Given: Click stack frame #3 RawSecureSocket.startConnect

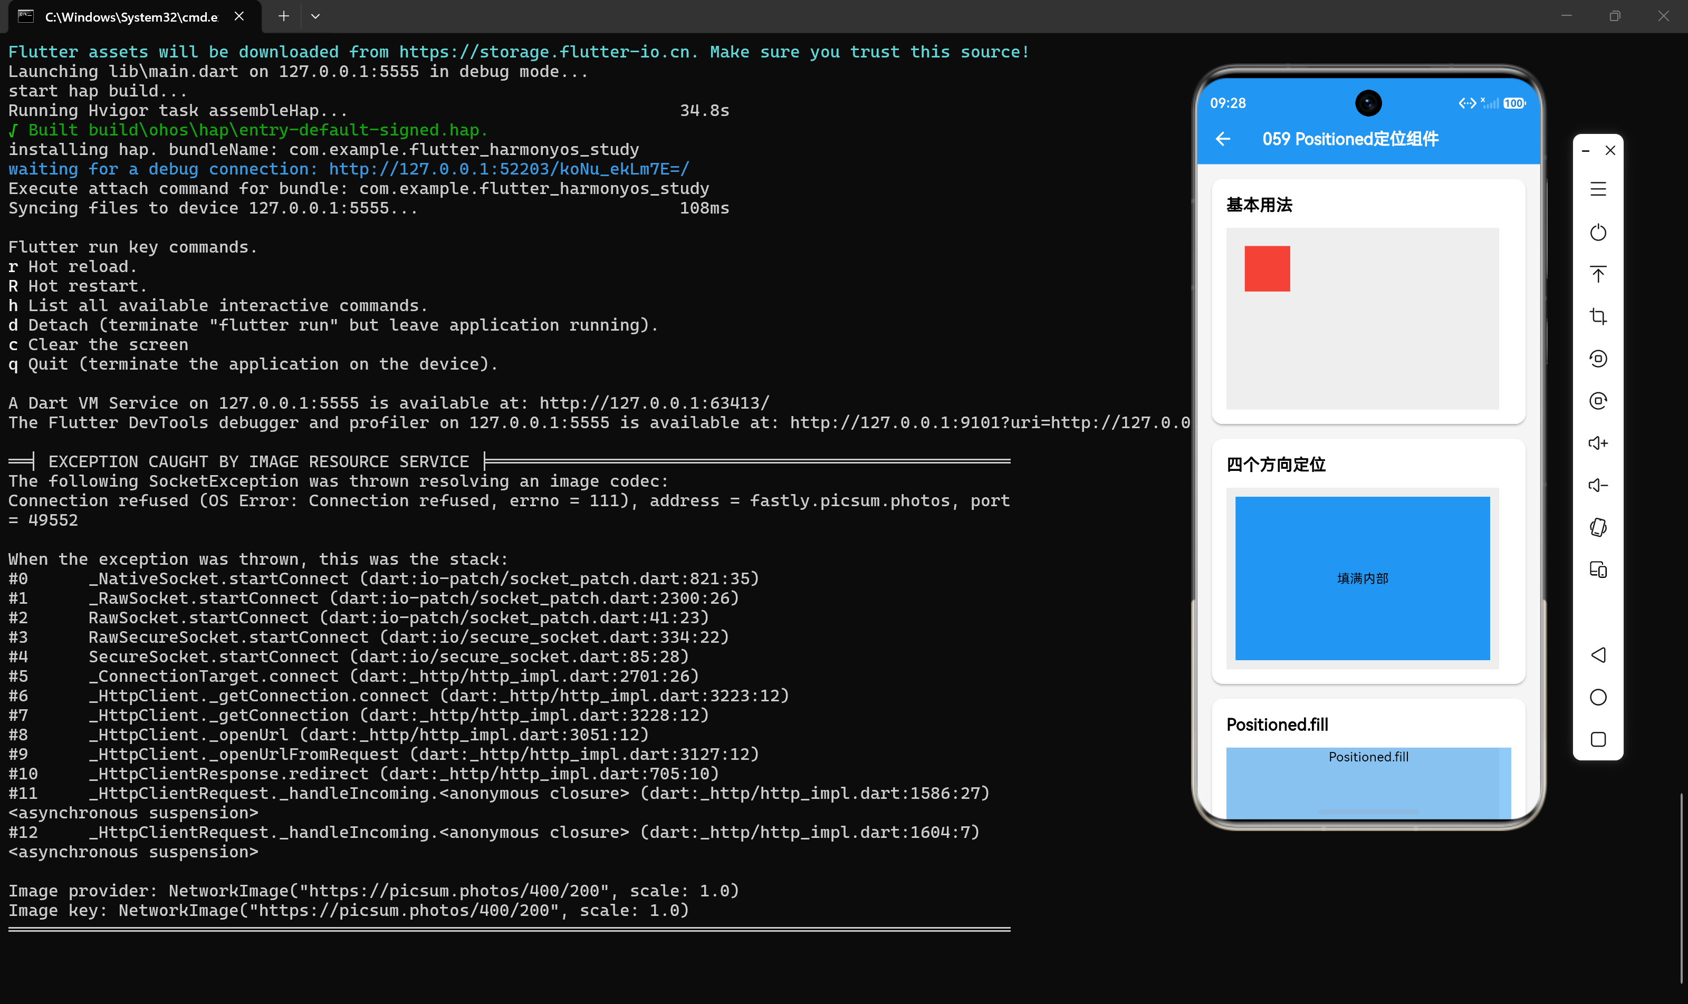Looking at the screenshot, I should [369, 638].
